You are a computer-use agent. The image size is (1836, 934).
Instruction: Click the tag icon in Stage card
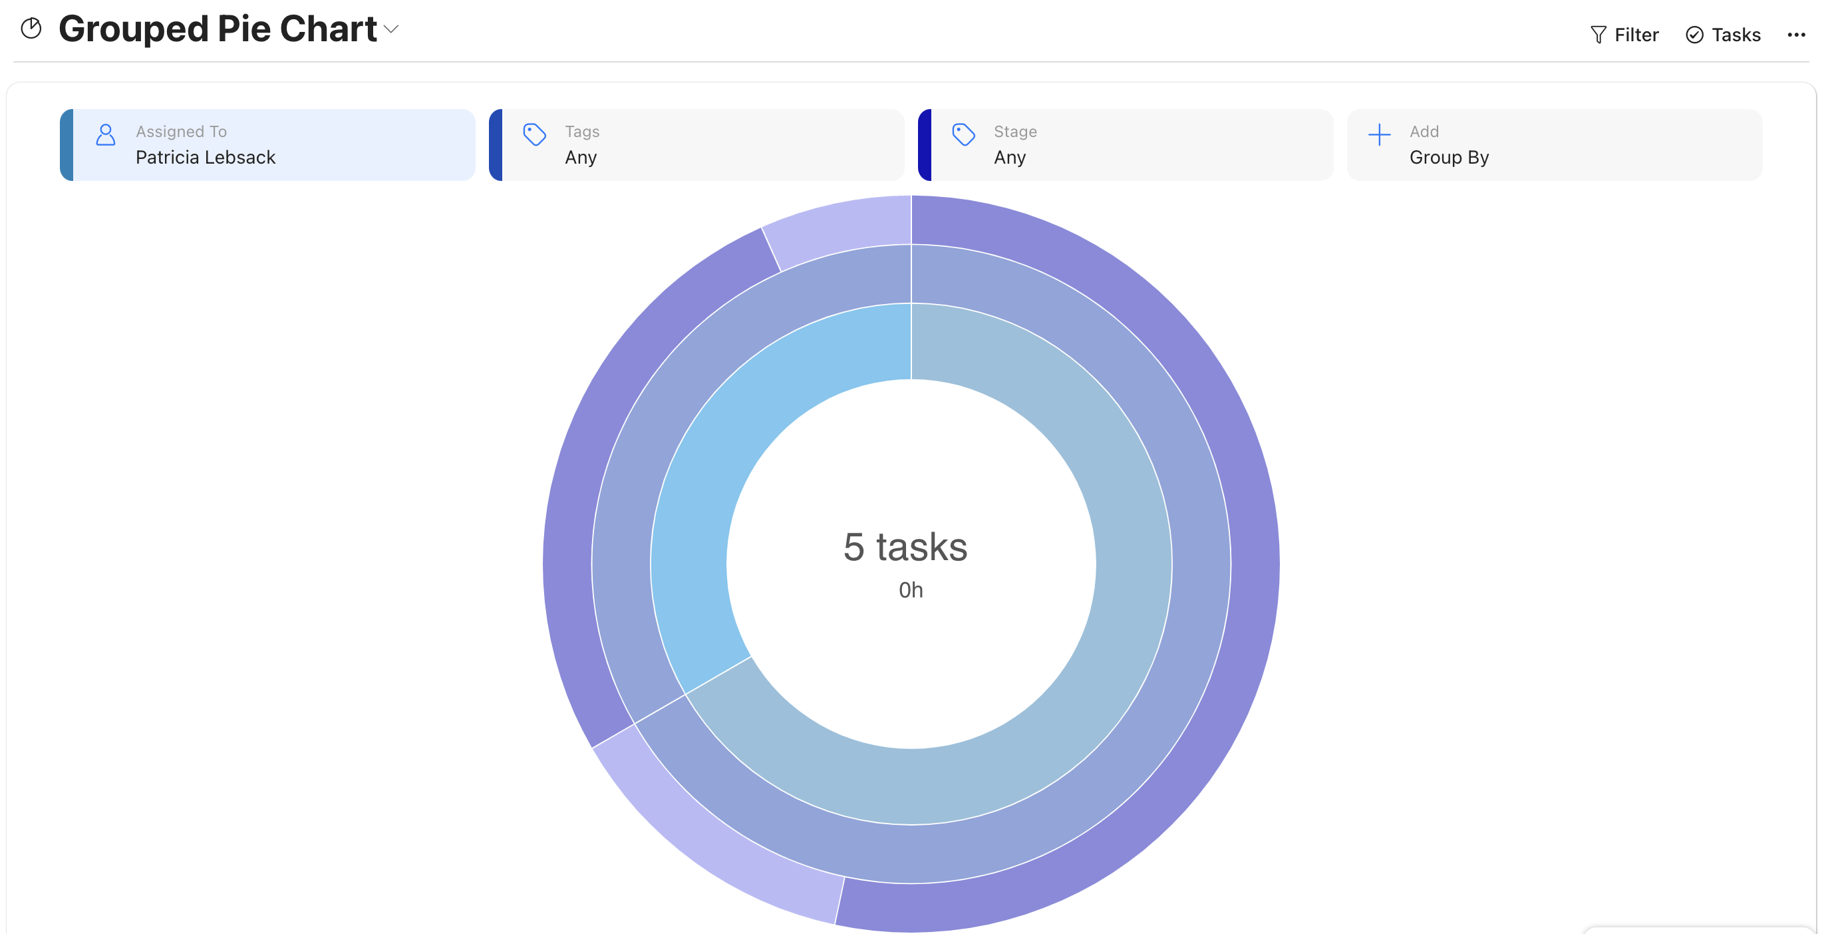tap(964, 135)
